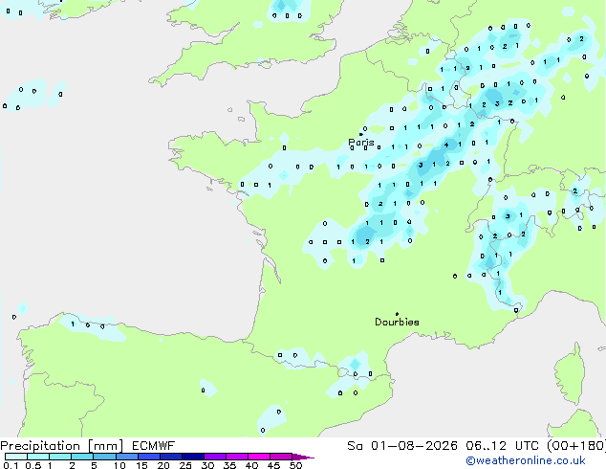Click the '(00+180)' forecast offset text
The image size is (606, 469).
(576, 446)
